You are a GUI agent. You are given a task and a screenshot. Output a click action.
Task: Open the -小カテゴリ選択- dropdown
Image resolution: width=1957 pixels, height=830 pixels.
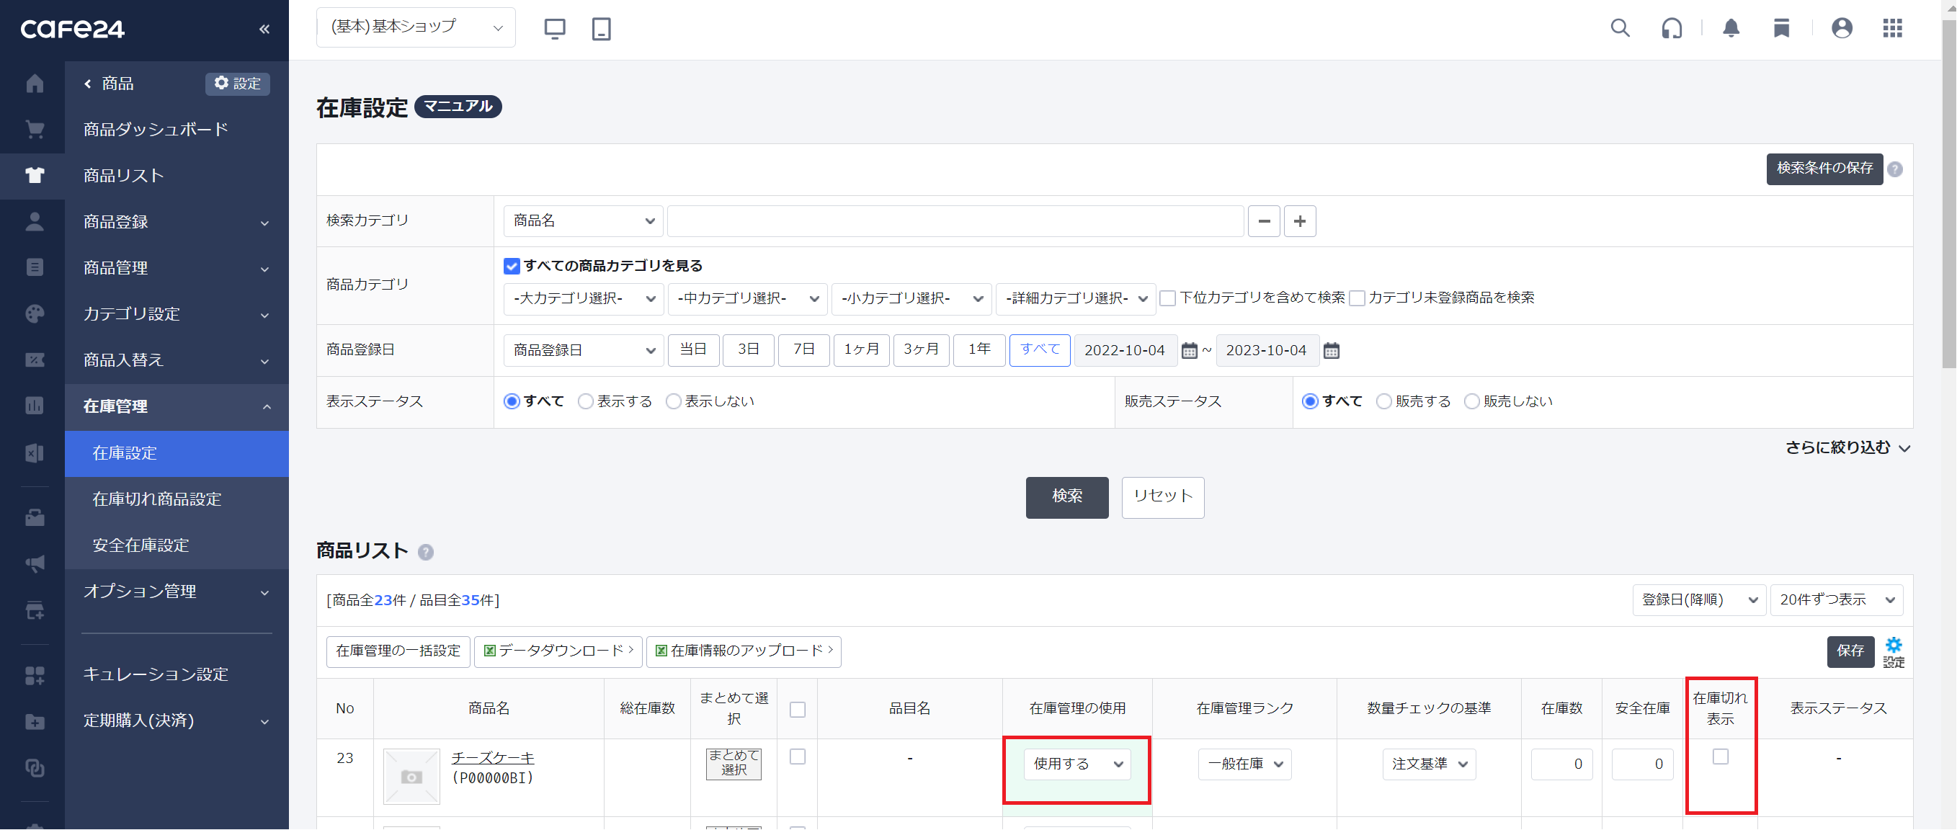tap(911, 298)
